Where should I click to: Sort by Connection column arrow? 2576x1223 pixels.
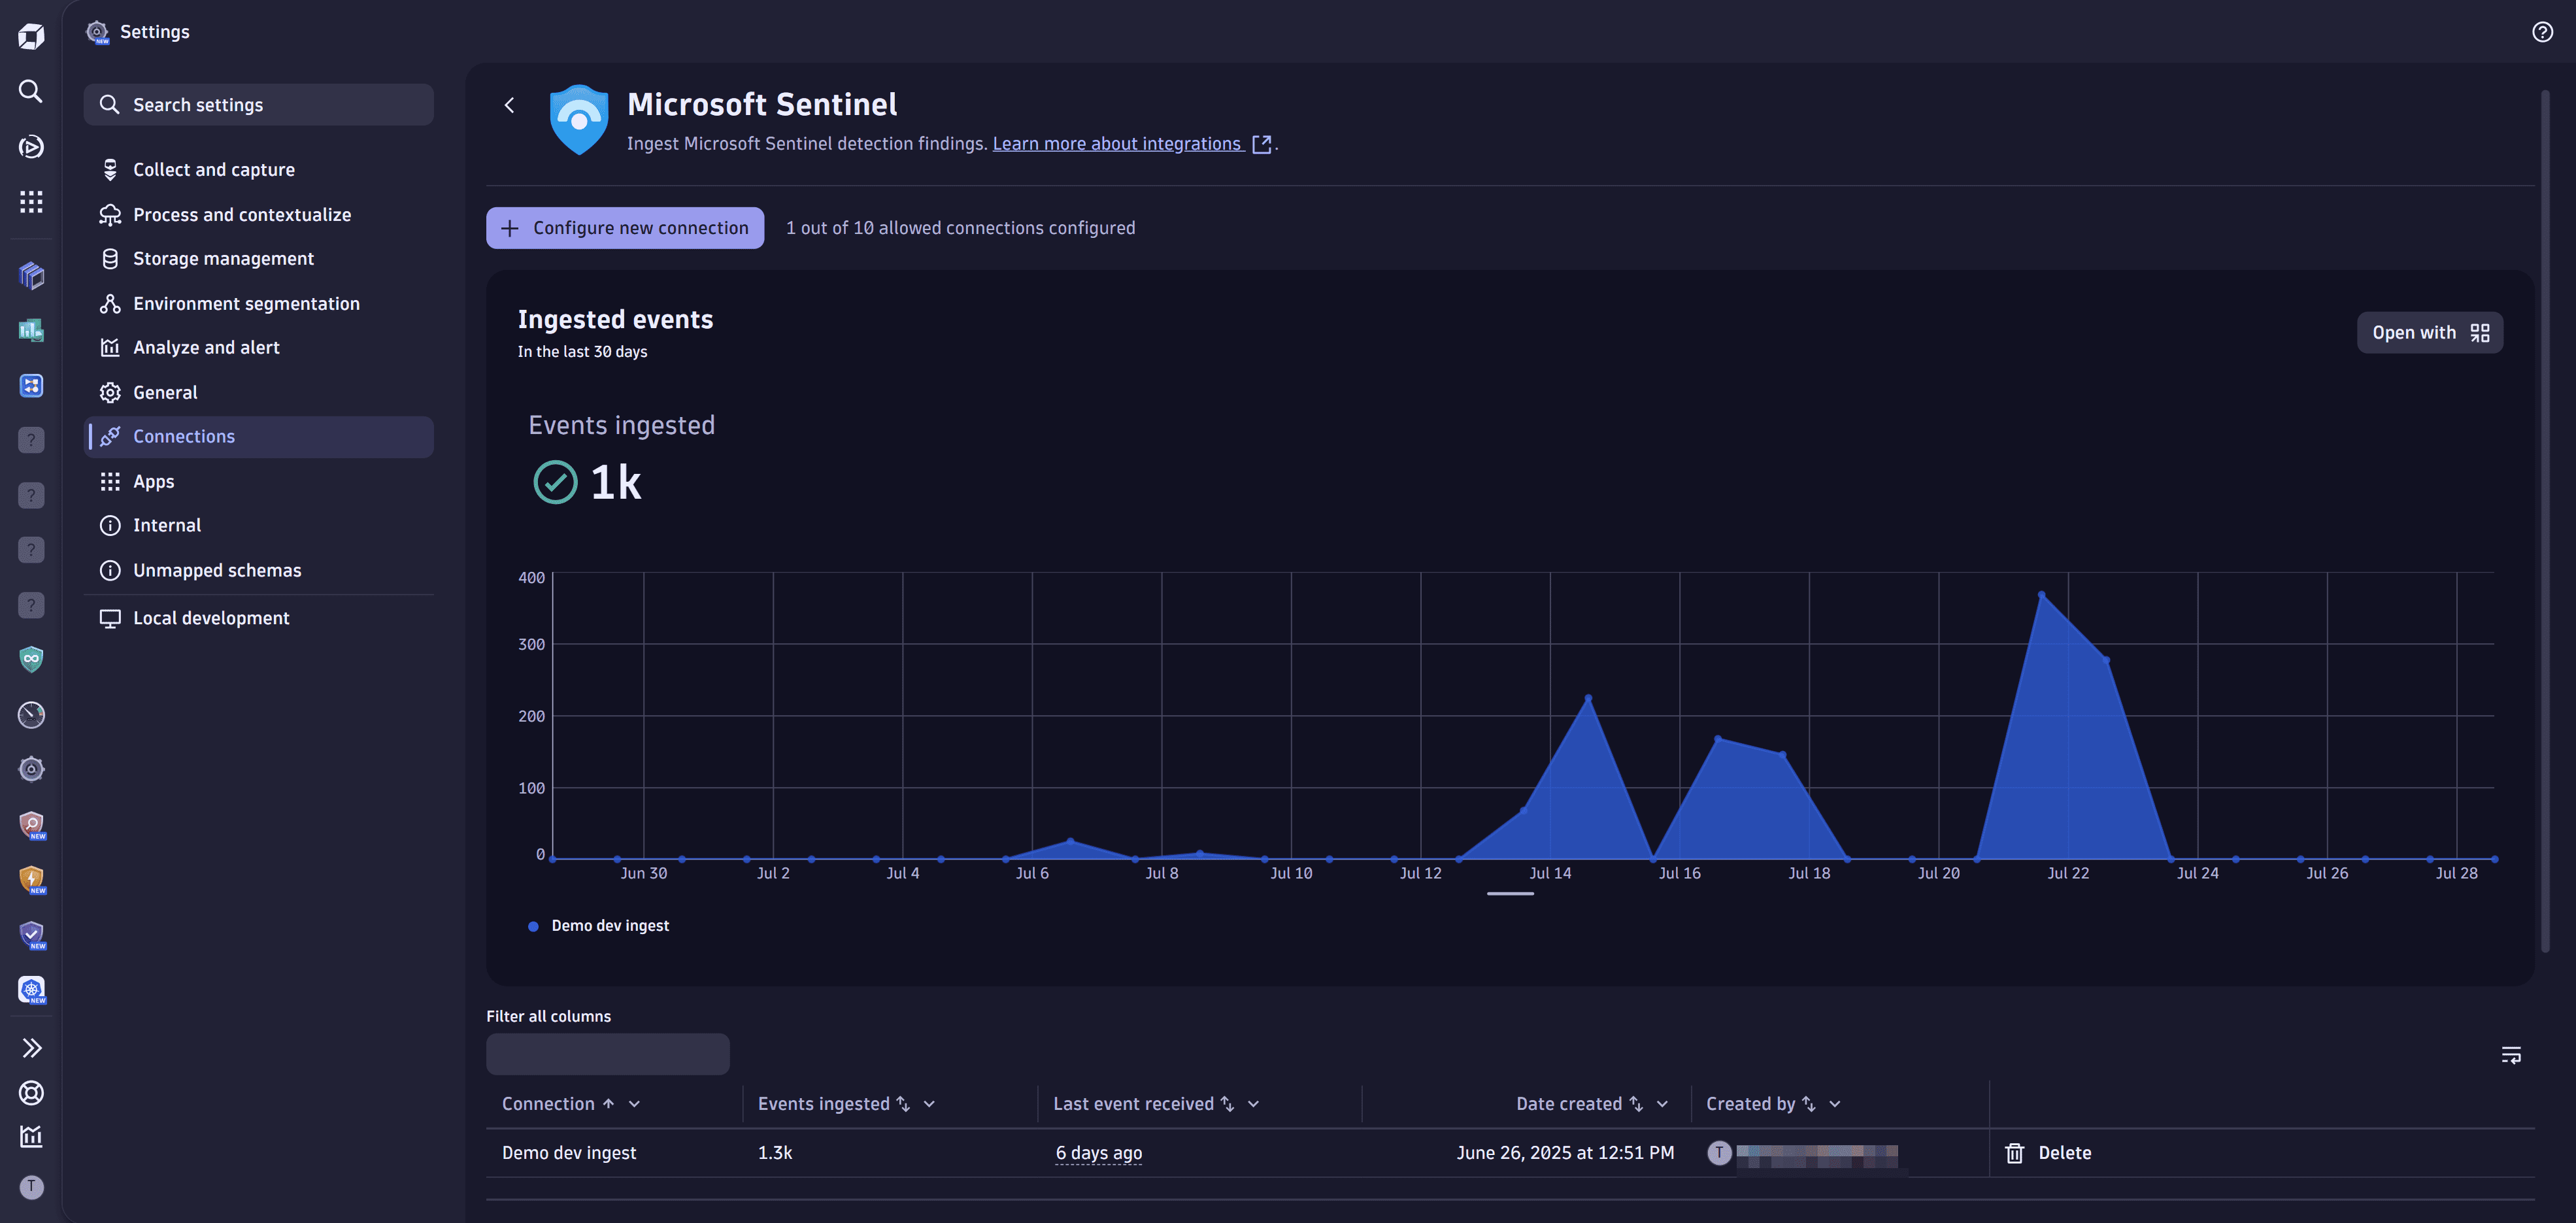point(608,1103)
